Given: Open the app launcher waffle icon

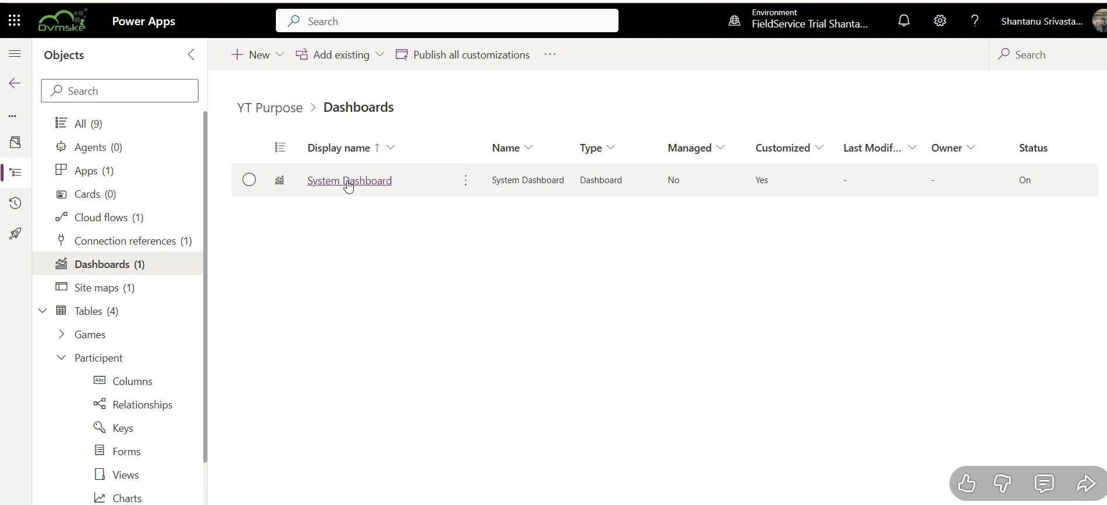Looking at the screenshot, I should (x=15, y=21).
